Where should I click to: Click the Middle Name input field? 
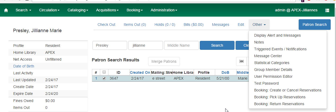point(181,45)
